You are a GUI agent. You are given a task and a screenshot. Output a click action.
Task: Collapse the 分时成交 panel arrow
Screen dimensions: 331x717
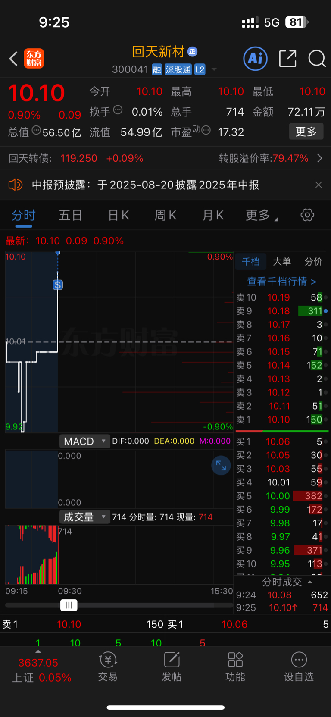click(310, 582)
